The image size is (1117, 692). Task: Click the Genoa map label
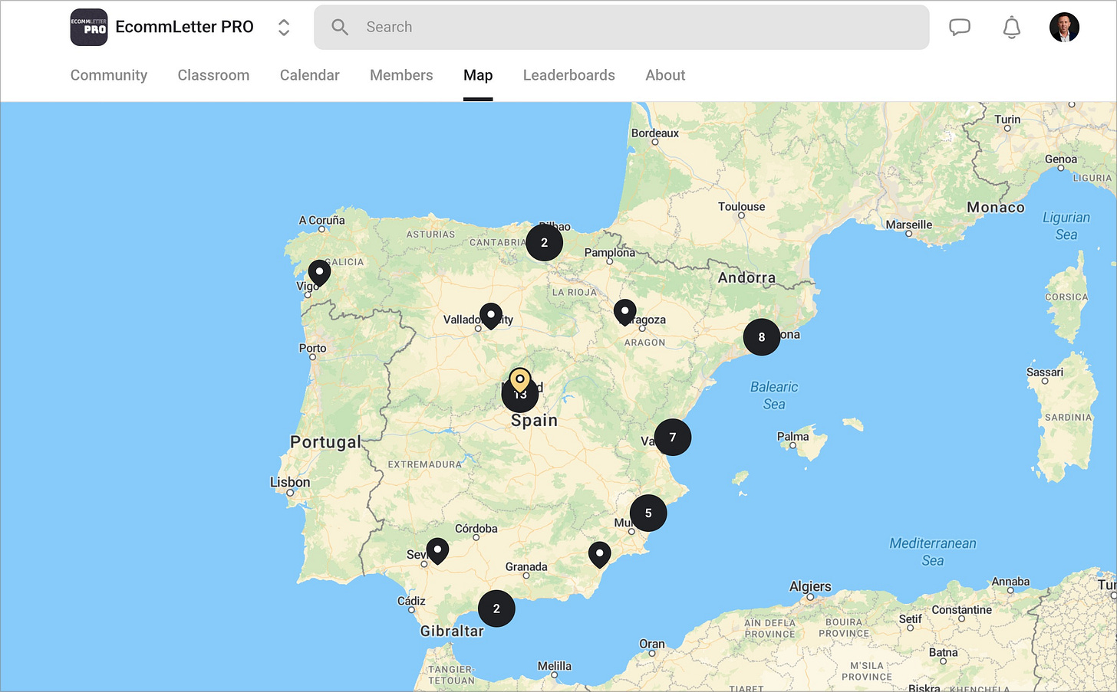(x=1061, y=159)
